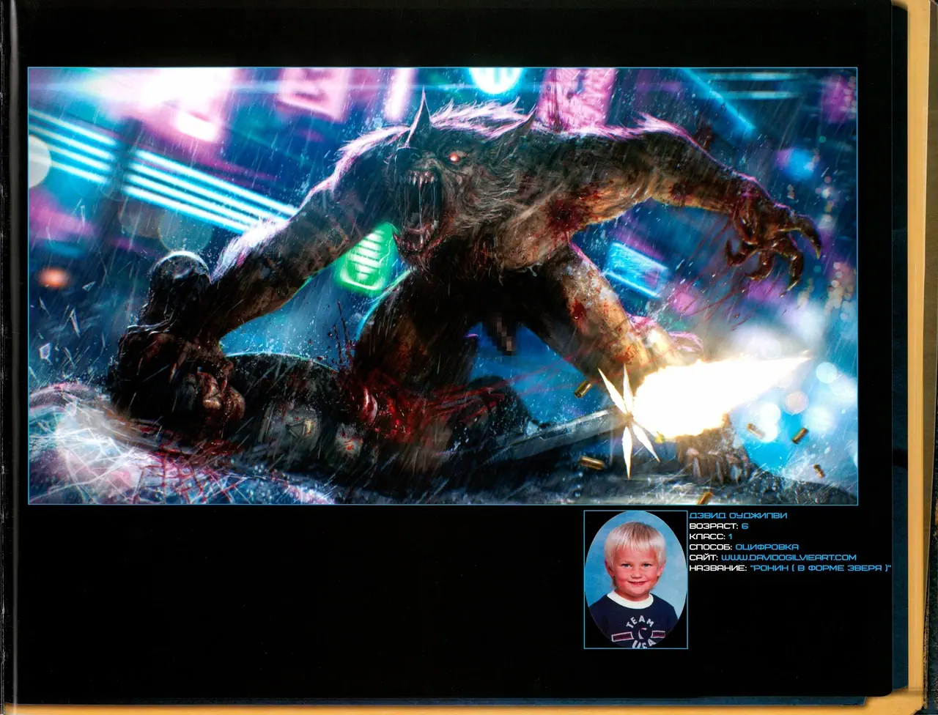Click the name line 'ДЭВИД ОУДЖИЛВИ'
Viewport: 938px width, 715px height.
pyautogui.click(x=738, y=516)
